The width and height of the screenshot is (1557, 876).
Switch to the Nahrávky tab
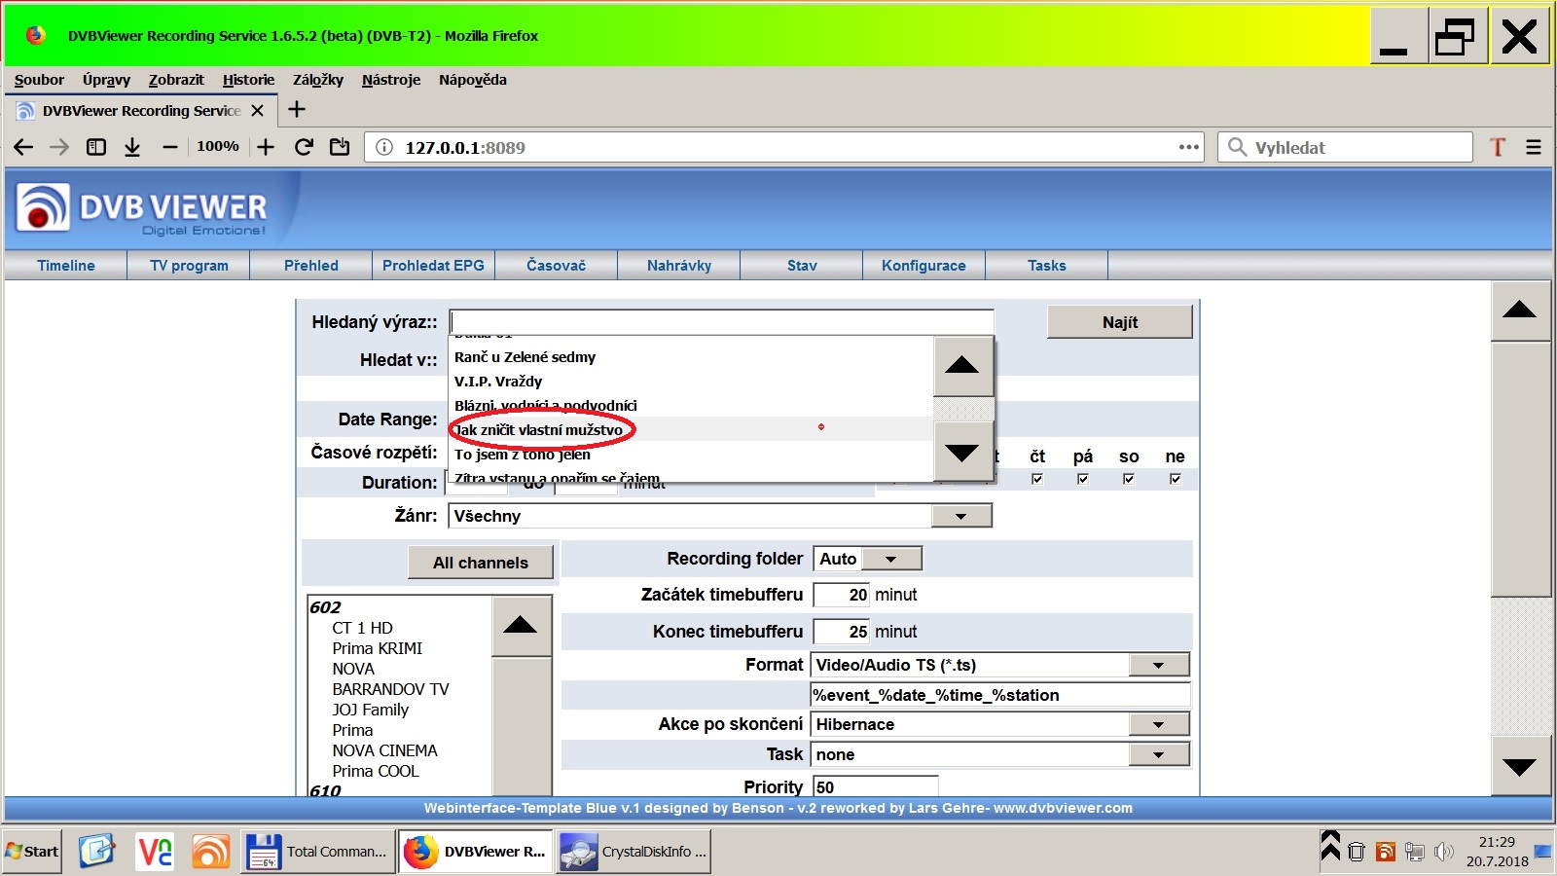click(x=679, y=266)
